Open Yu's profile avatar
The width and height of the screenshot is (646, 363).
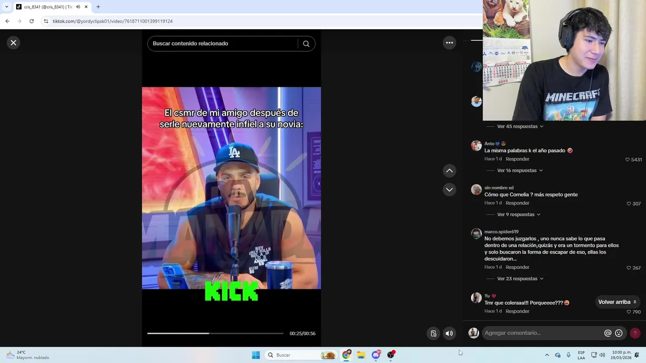tap(476, 297)
